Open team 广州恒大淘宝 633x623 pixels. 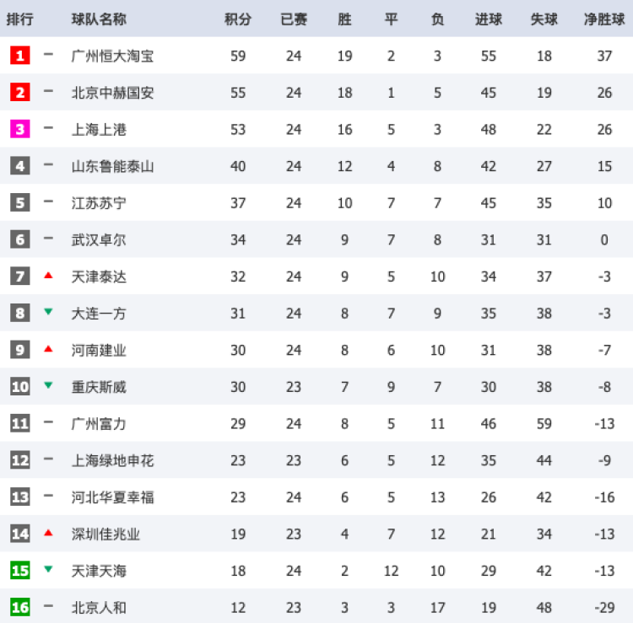click(x=112, y=56)
